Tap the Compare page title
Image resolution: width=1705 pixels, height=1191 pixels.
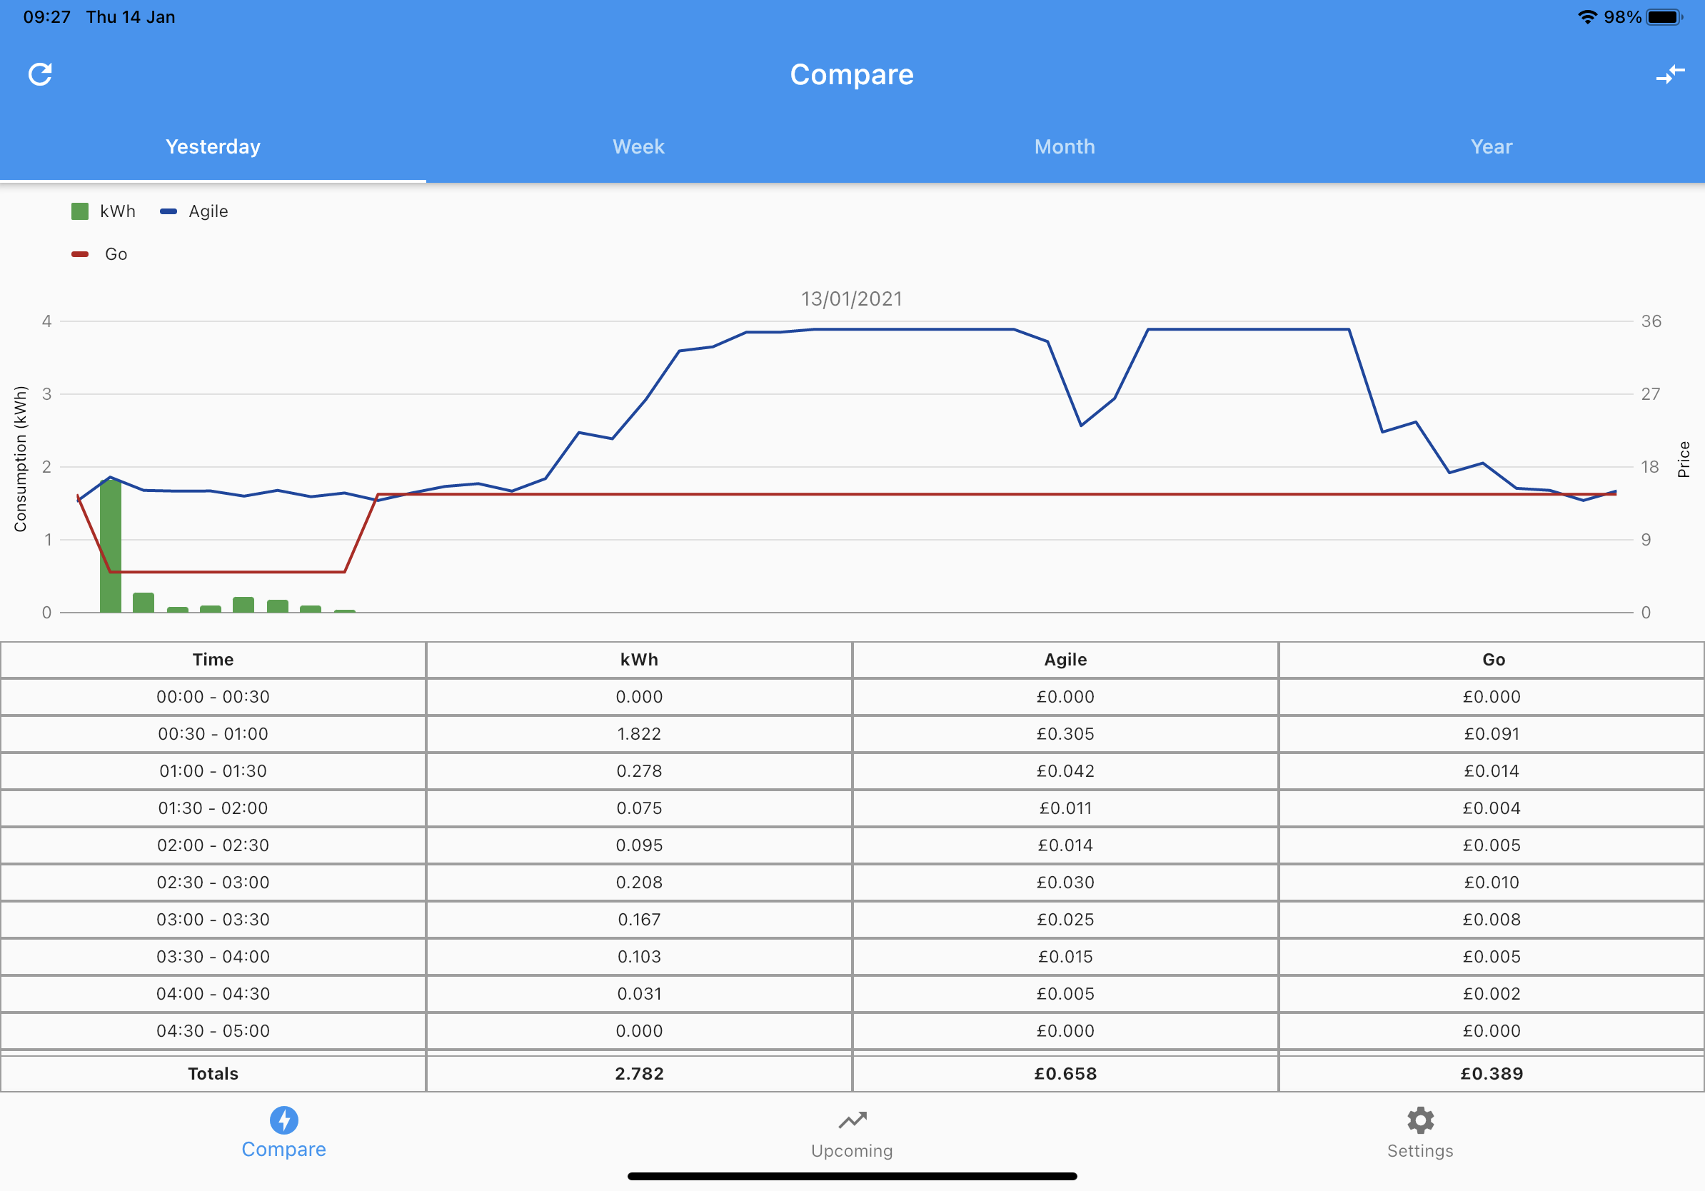[x=852, y=74]
